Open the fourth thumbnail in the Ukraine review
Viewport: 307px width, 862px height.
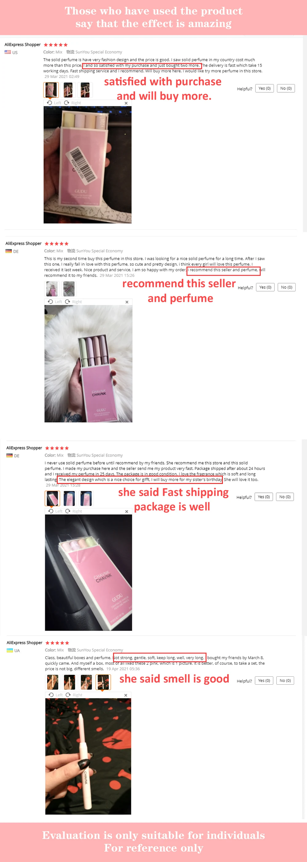click(103, 682)
